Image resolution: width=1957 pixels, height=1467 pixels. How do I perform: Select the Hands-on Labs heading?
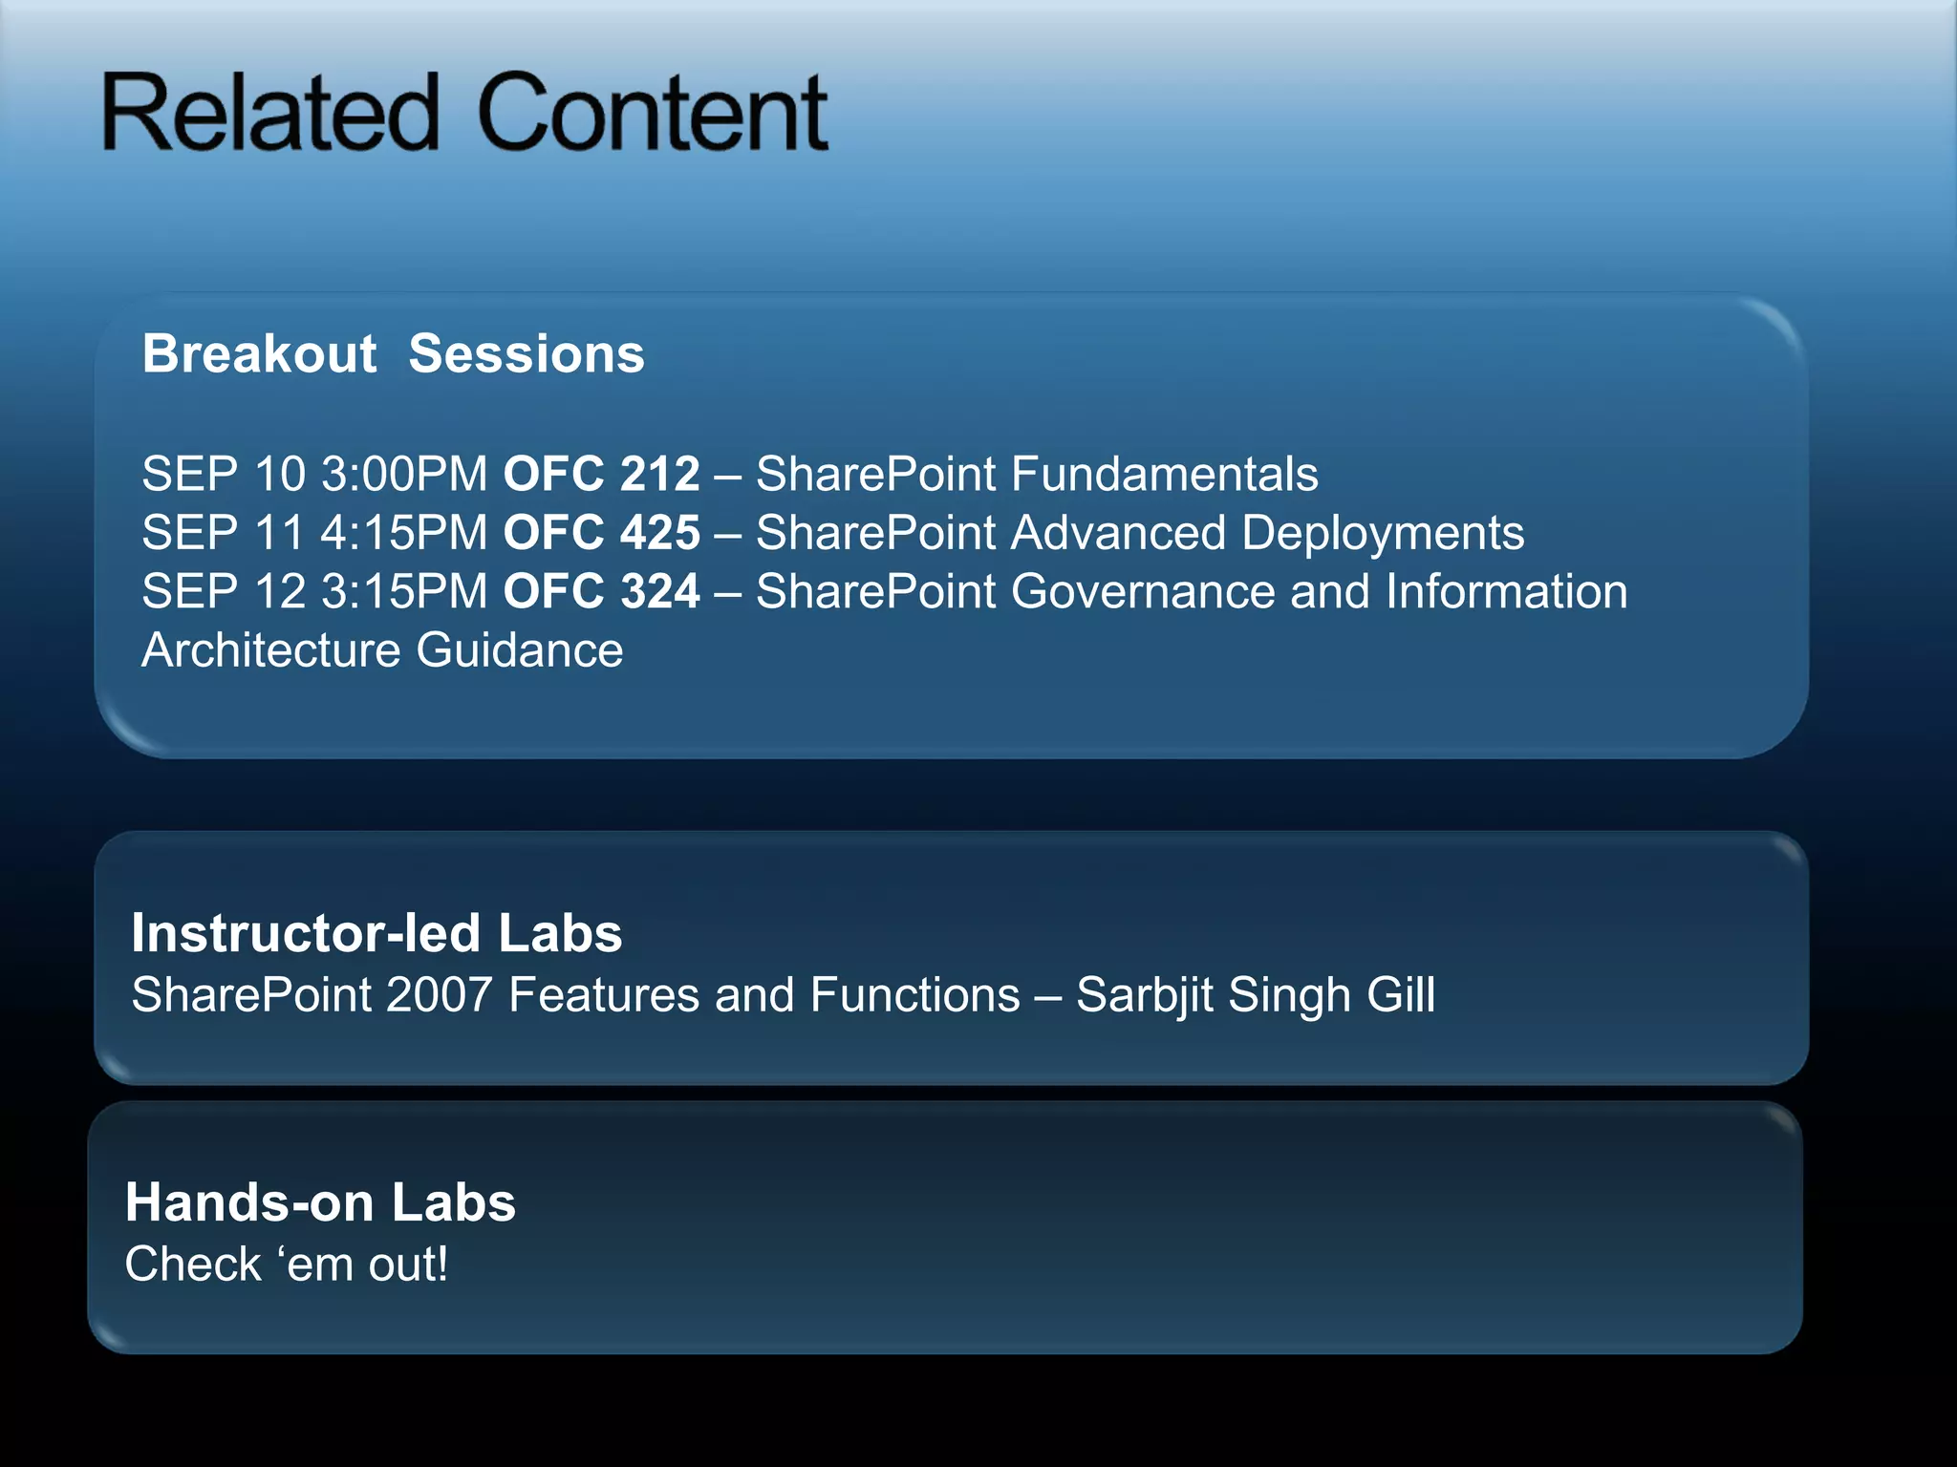click(x=320, y=1202)
